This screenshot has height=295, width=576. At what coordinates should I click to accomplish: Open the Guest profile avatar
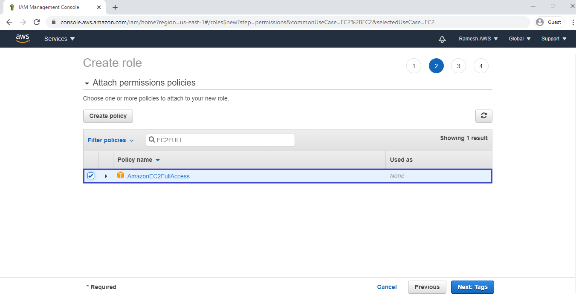[540, 22]
